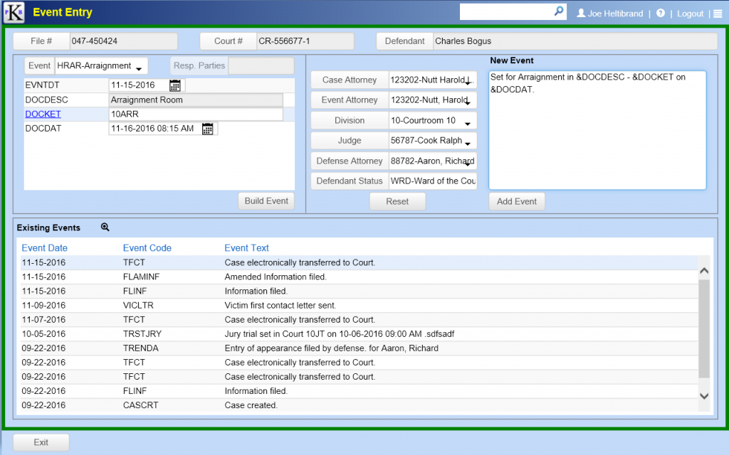Open the Defendant Status dropdown
The width and height of the screenshot is (729, 455).
(x=433, y=181)
